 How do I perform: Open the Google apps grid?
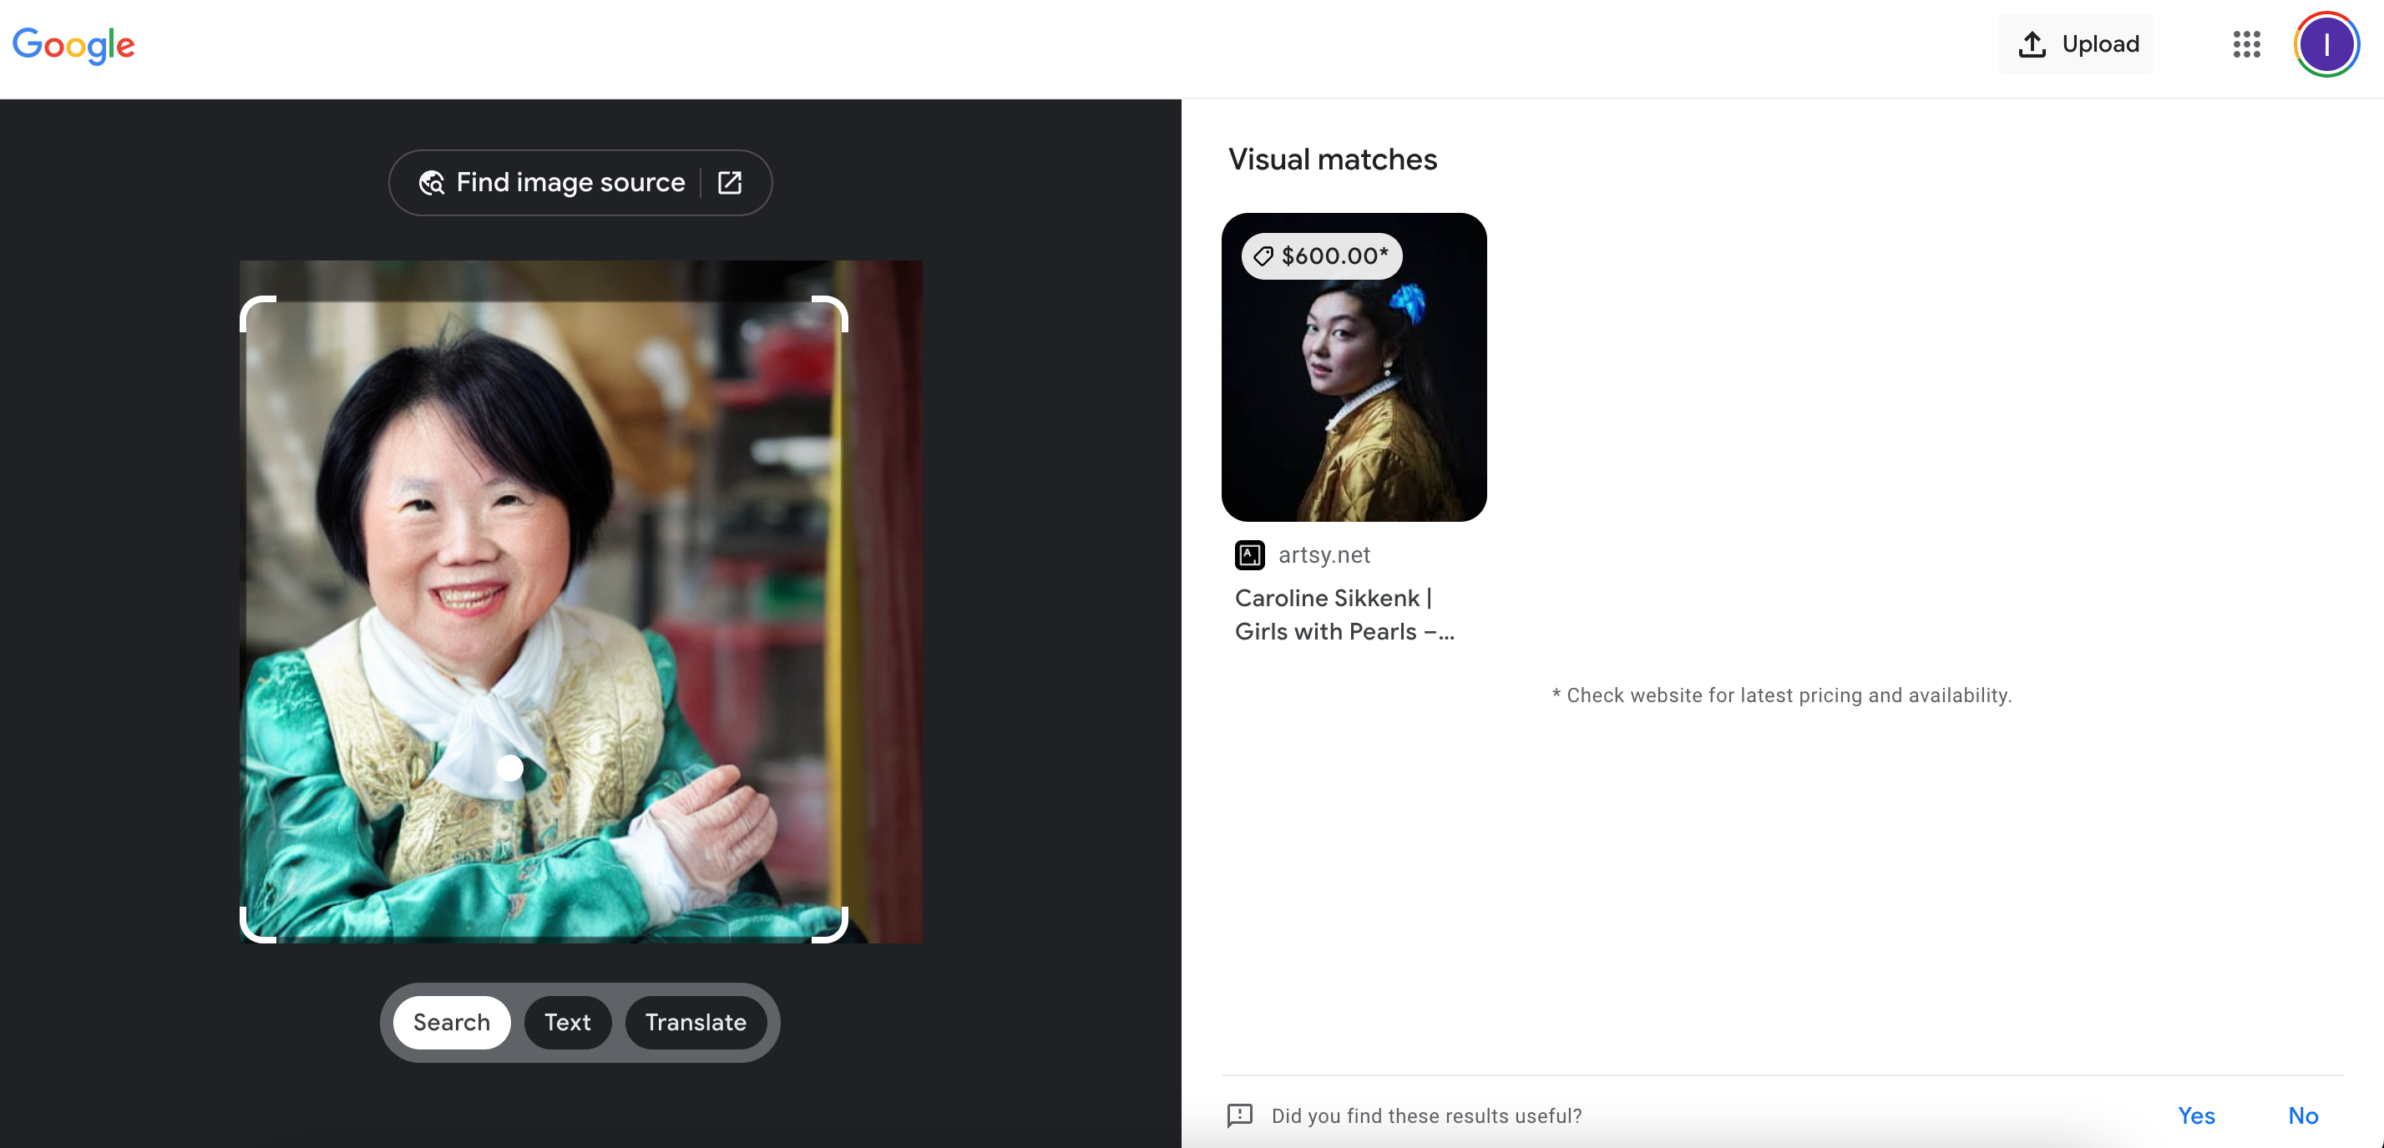[2246, 43]
